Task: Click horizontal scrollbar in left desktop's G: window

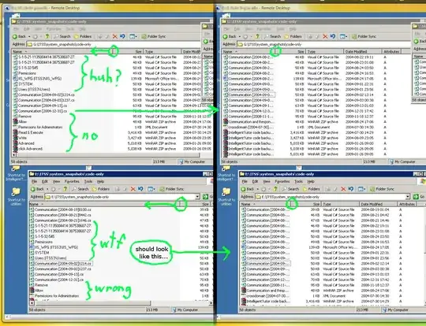Action: click(108, 155)
